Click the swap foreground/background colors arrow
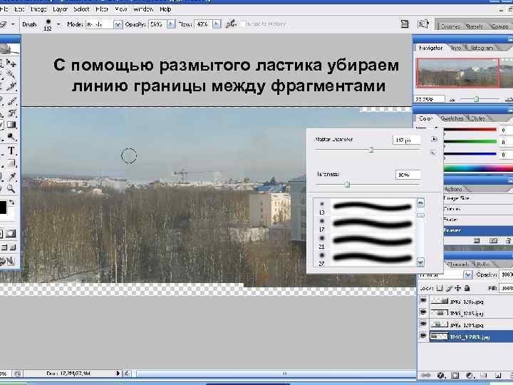The height and width of the screenshot is (385, 513). pyautogui.click(x=12, y=202)
